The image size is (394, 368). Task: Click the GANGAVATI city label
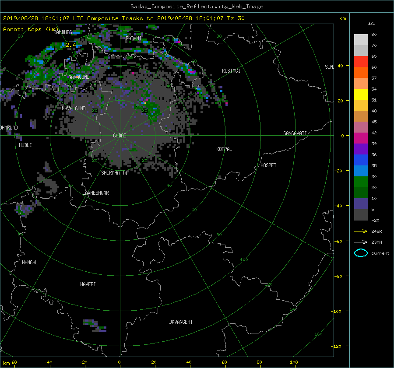[x=295, y=133]
